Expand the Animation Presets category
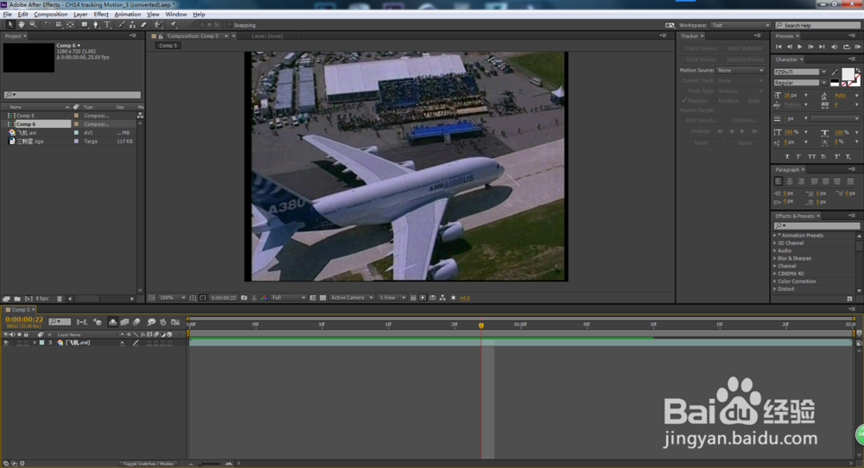864x468 pixels. [x=775, y=235]
